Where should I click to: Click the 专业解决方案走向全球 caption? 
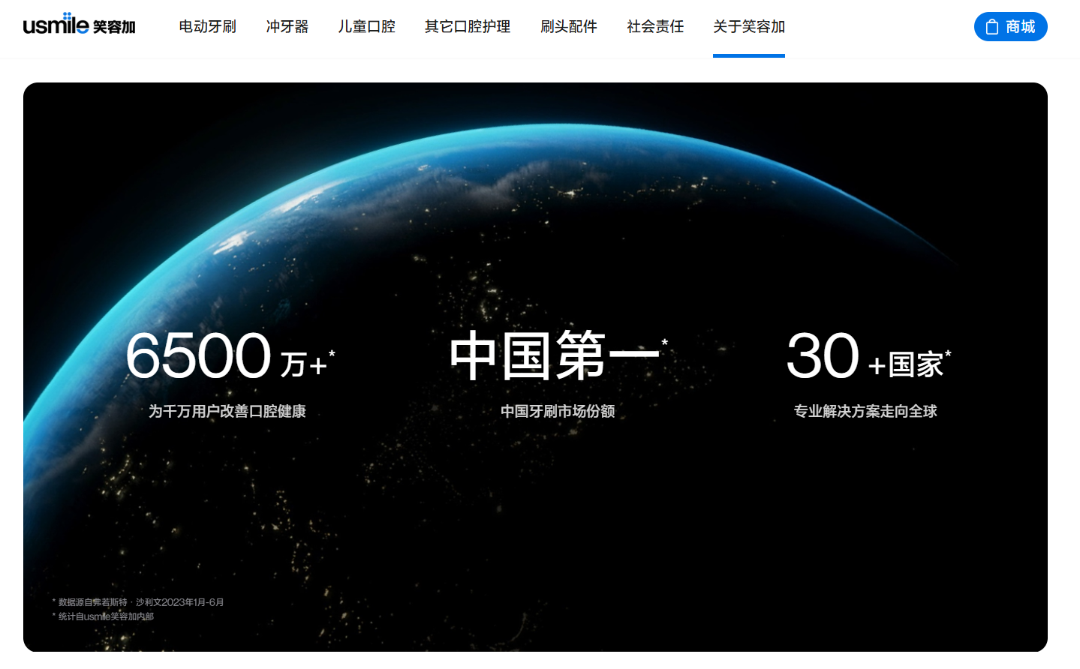(x=865, y=411)
